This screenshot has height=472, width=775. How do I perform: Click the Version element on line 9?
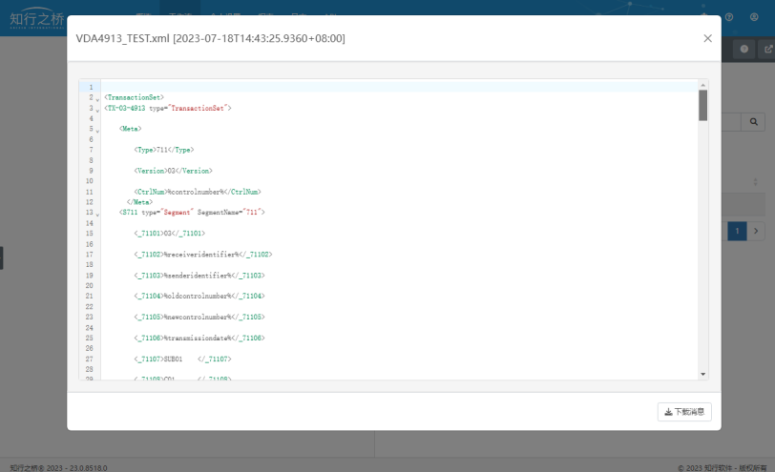(x=173, y=171)
